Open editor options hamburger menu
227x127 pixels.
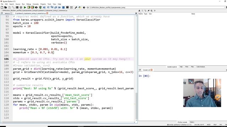click(x=136, y=13)
